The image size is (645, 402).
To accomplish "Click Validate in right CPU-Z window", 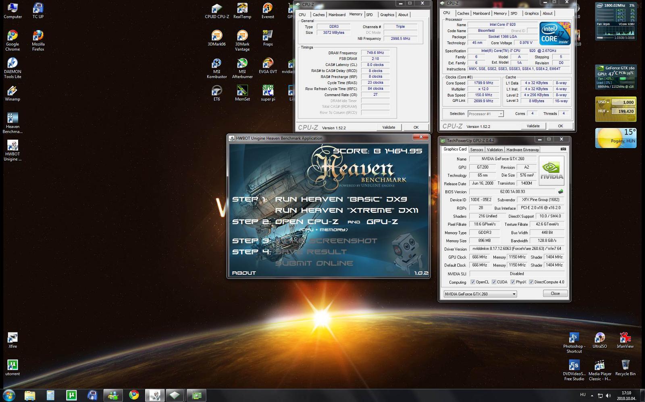I will [533, 126].
